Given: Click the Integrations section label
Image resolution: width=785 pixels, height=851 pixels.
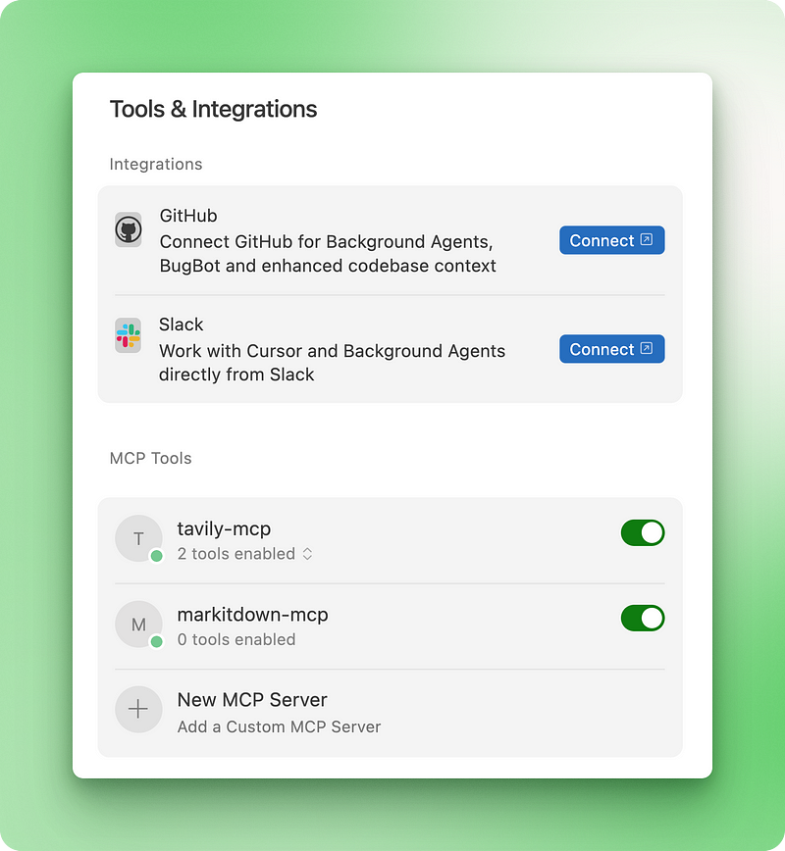Looking at the screenshot, I should click(155, 164).
